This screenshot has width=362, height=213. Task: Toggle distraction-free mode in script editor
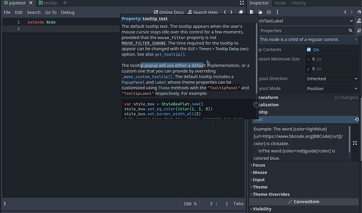(x=242, y=3)
